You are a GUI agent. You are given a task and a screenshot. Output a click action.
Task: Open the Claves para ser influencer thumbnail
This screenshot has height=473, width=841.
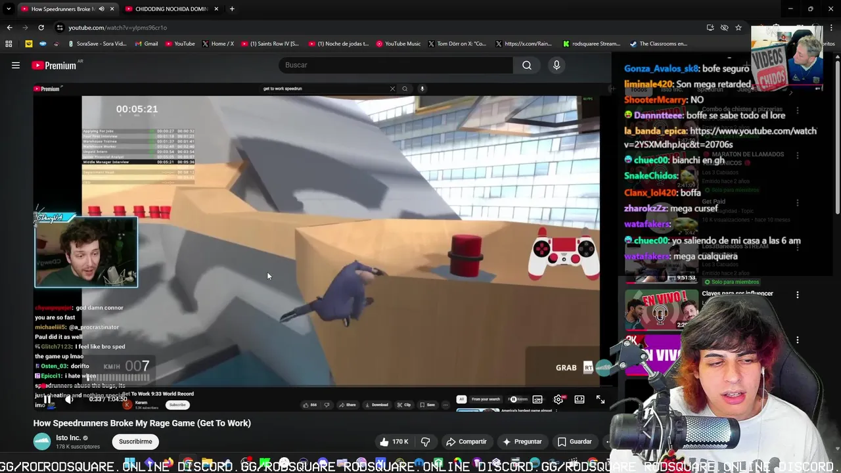click(x=661, y=309)
